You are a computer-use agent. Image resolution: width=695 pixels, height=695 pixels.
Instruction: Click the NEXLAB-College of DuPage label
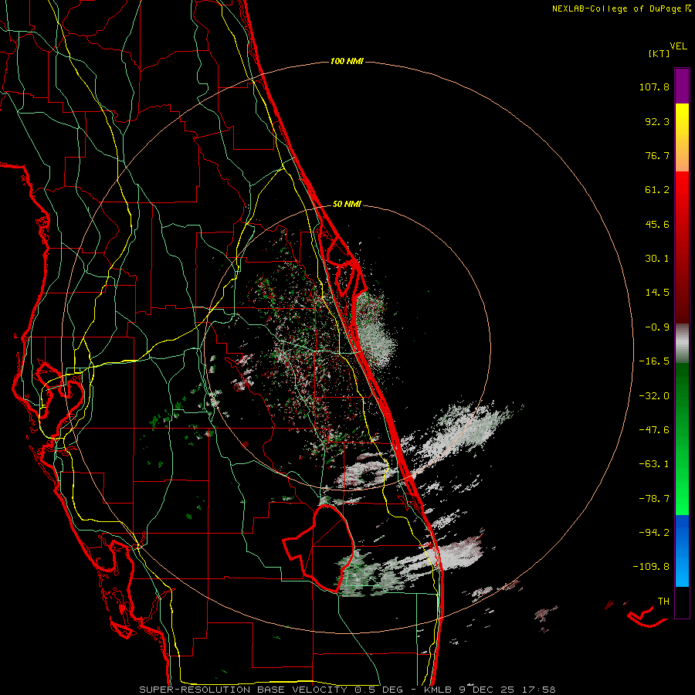point(622,8)
